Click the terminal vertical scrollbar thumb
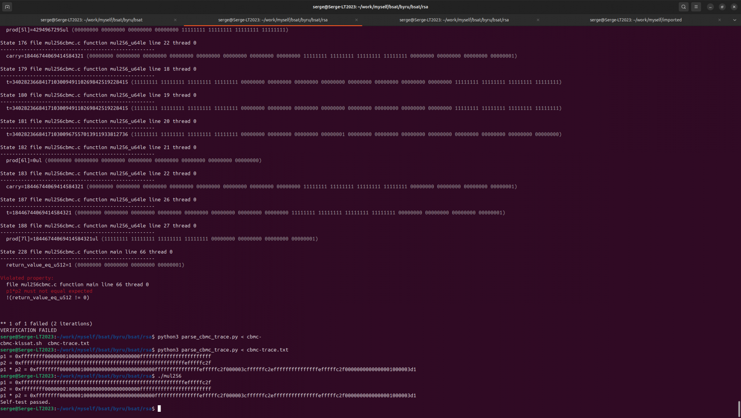This screenshot has height=418, width=741. coord(739,408)
